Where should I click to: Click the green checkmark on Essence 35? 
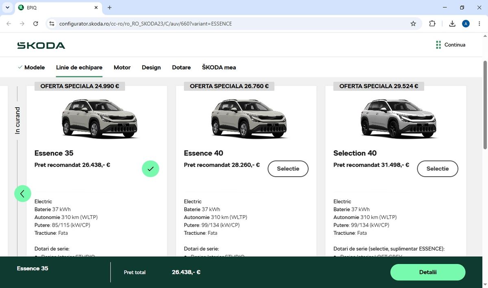pos(150,169)
